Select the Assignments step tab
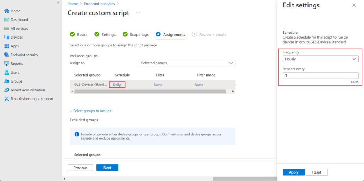Viewport: 364px width, 181px height. tap(171, 34)
